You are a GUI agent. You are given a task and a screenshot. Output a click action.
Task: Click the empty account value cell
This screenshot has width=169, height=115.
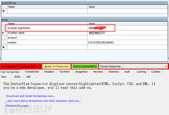[x=128, y=38]
